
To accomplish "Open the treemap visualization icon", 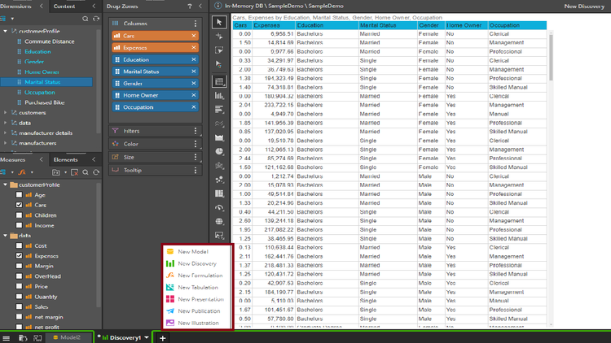I will (219, 193).
